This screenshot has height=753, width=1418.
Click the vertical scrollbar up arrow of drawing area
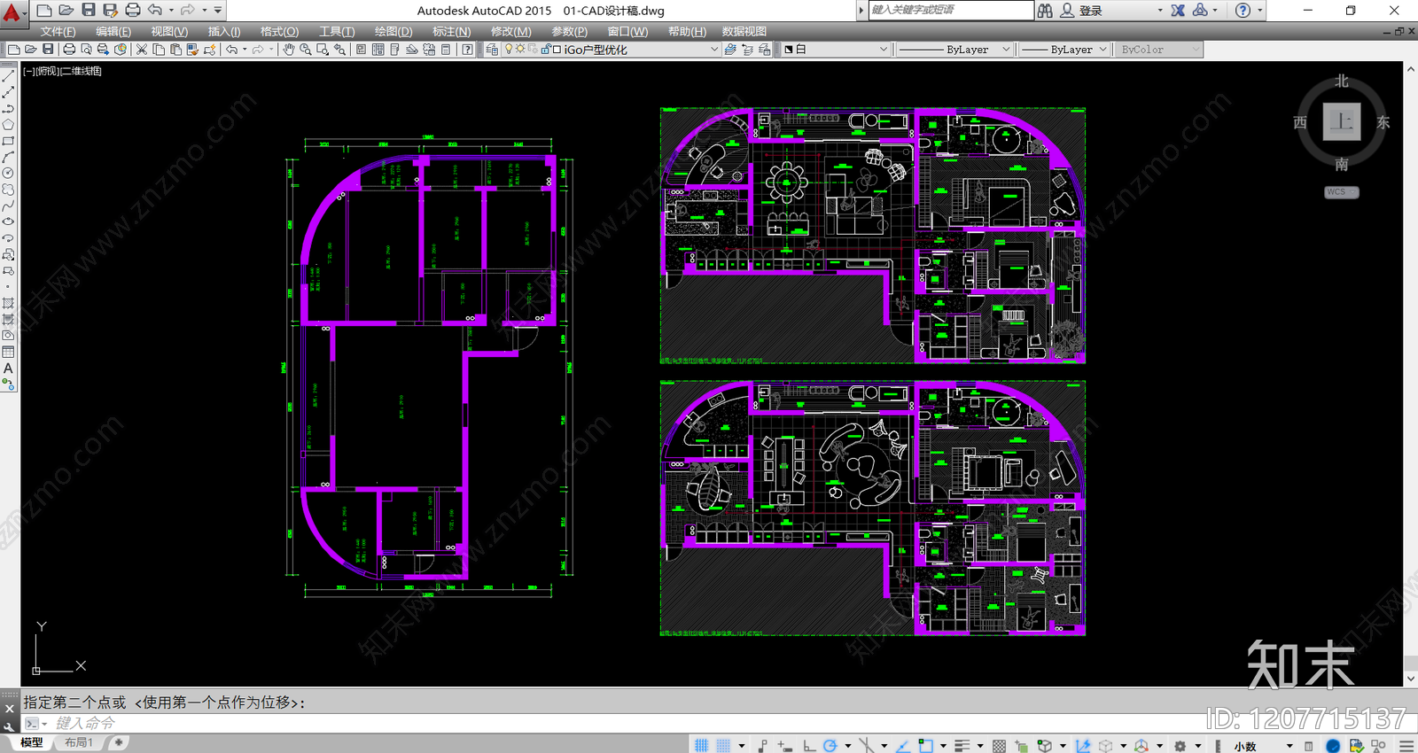[x=1411, y=68]
